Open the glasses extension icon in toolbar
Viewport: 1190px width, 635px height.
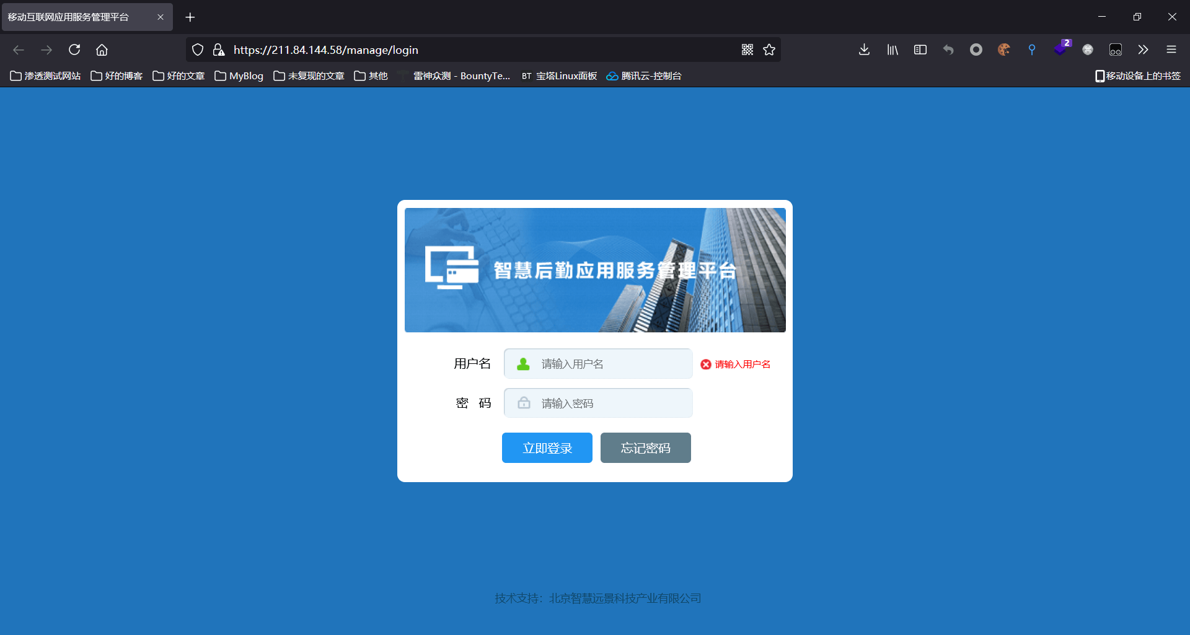pos(1116,50)
